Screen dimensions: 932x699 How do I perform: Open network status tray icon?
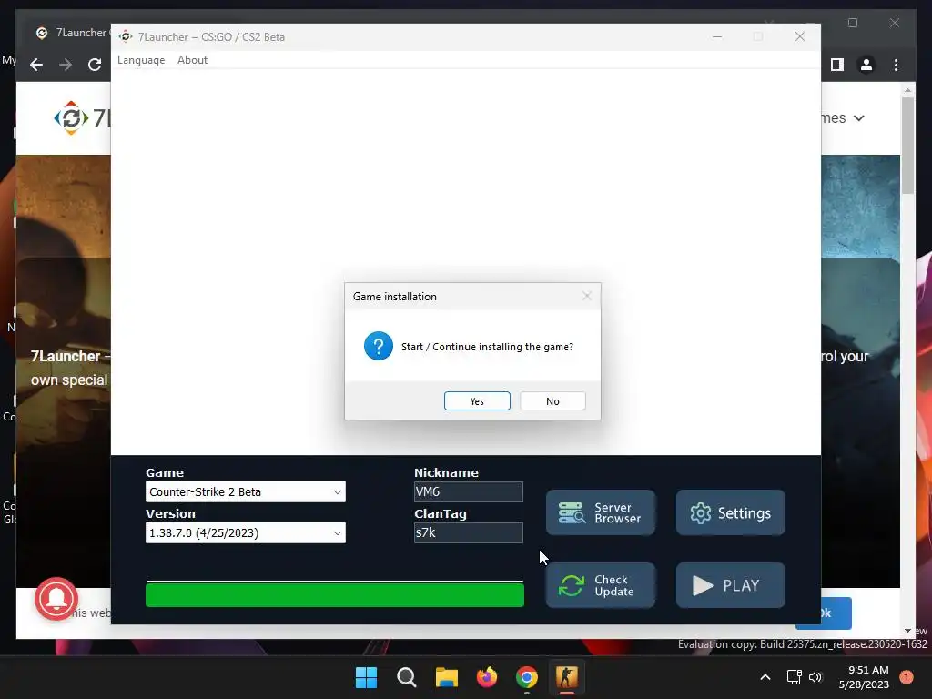pos(794,677)
